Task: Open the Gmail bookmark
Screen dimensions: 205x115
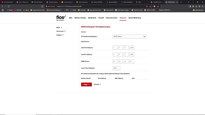Action: (10, 10)
